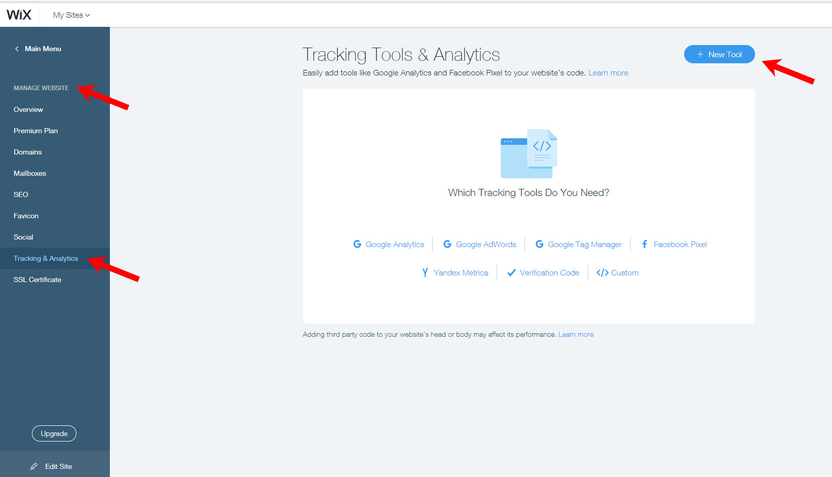This screenshot has height=477, width=832.
Task: Click the Google Tag Manager G icon
Action: coord(539,244)
